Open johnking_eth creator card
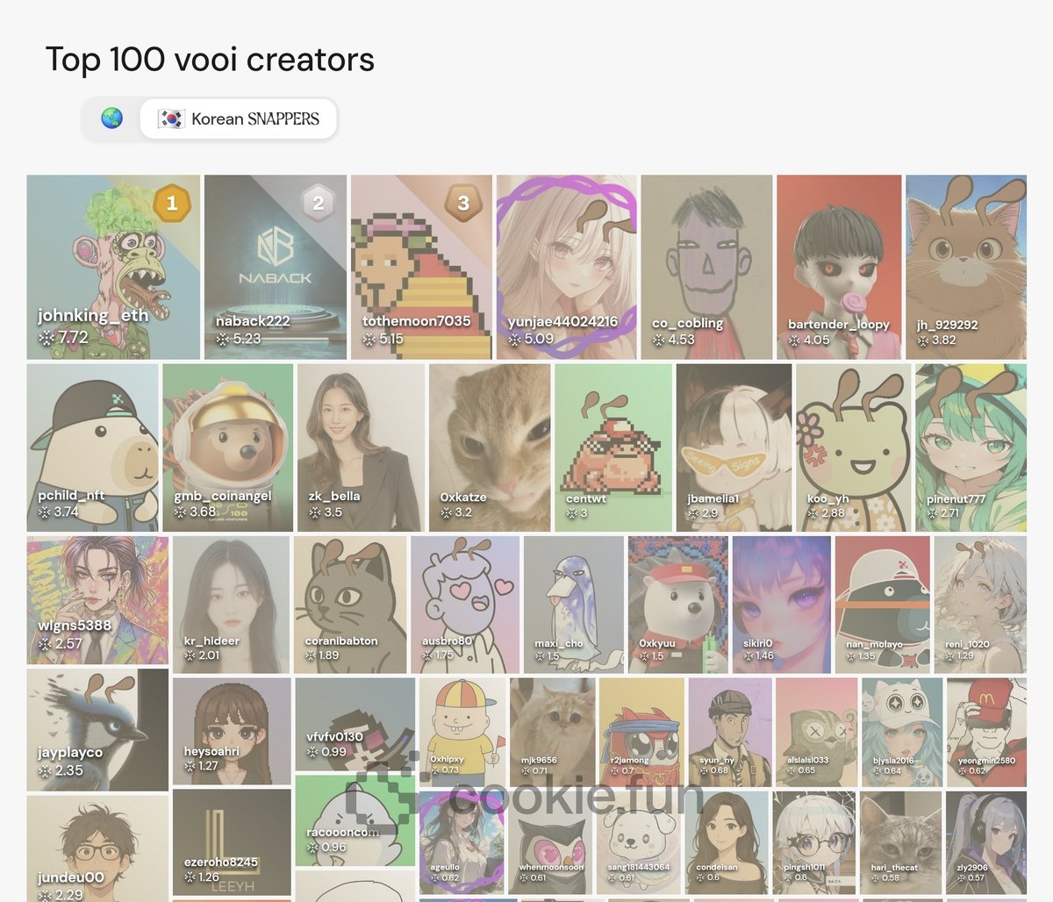This screenshot has height=902, width=1053. 112,268
